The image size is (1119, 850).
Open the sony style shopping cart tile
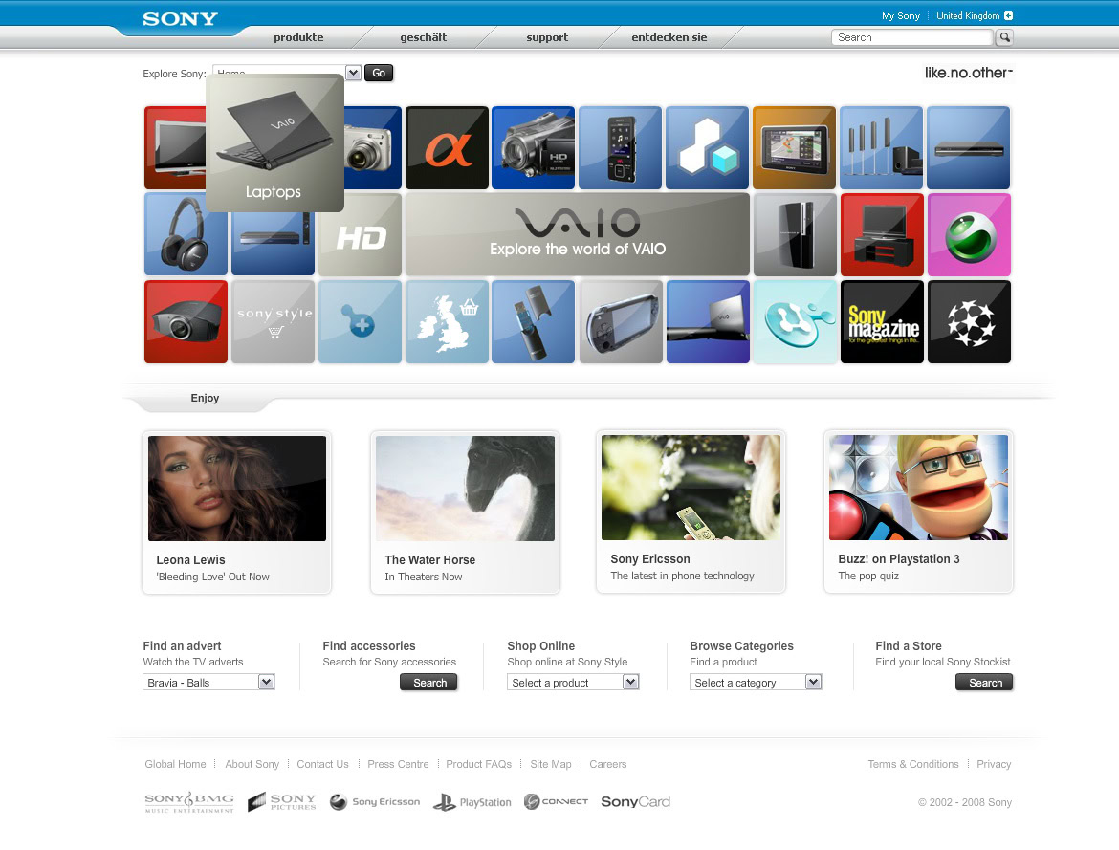[273, 322]
